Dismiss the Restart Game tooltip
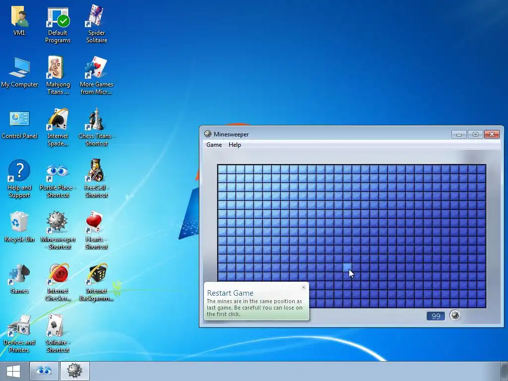 (x=304, y=287)
